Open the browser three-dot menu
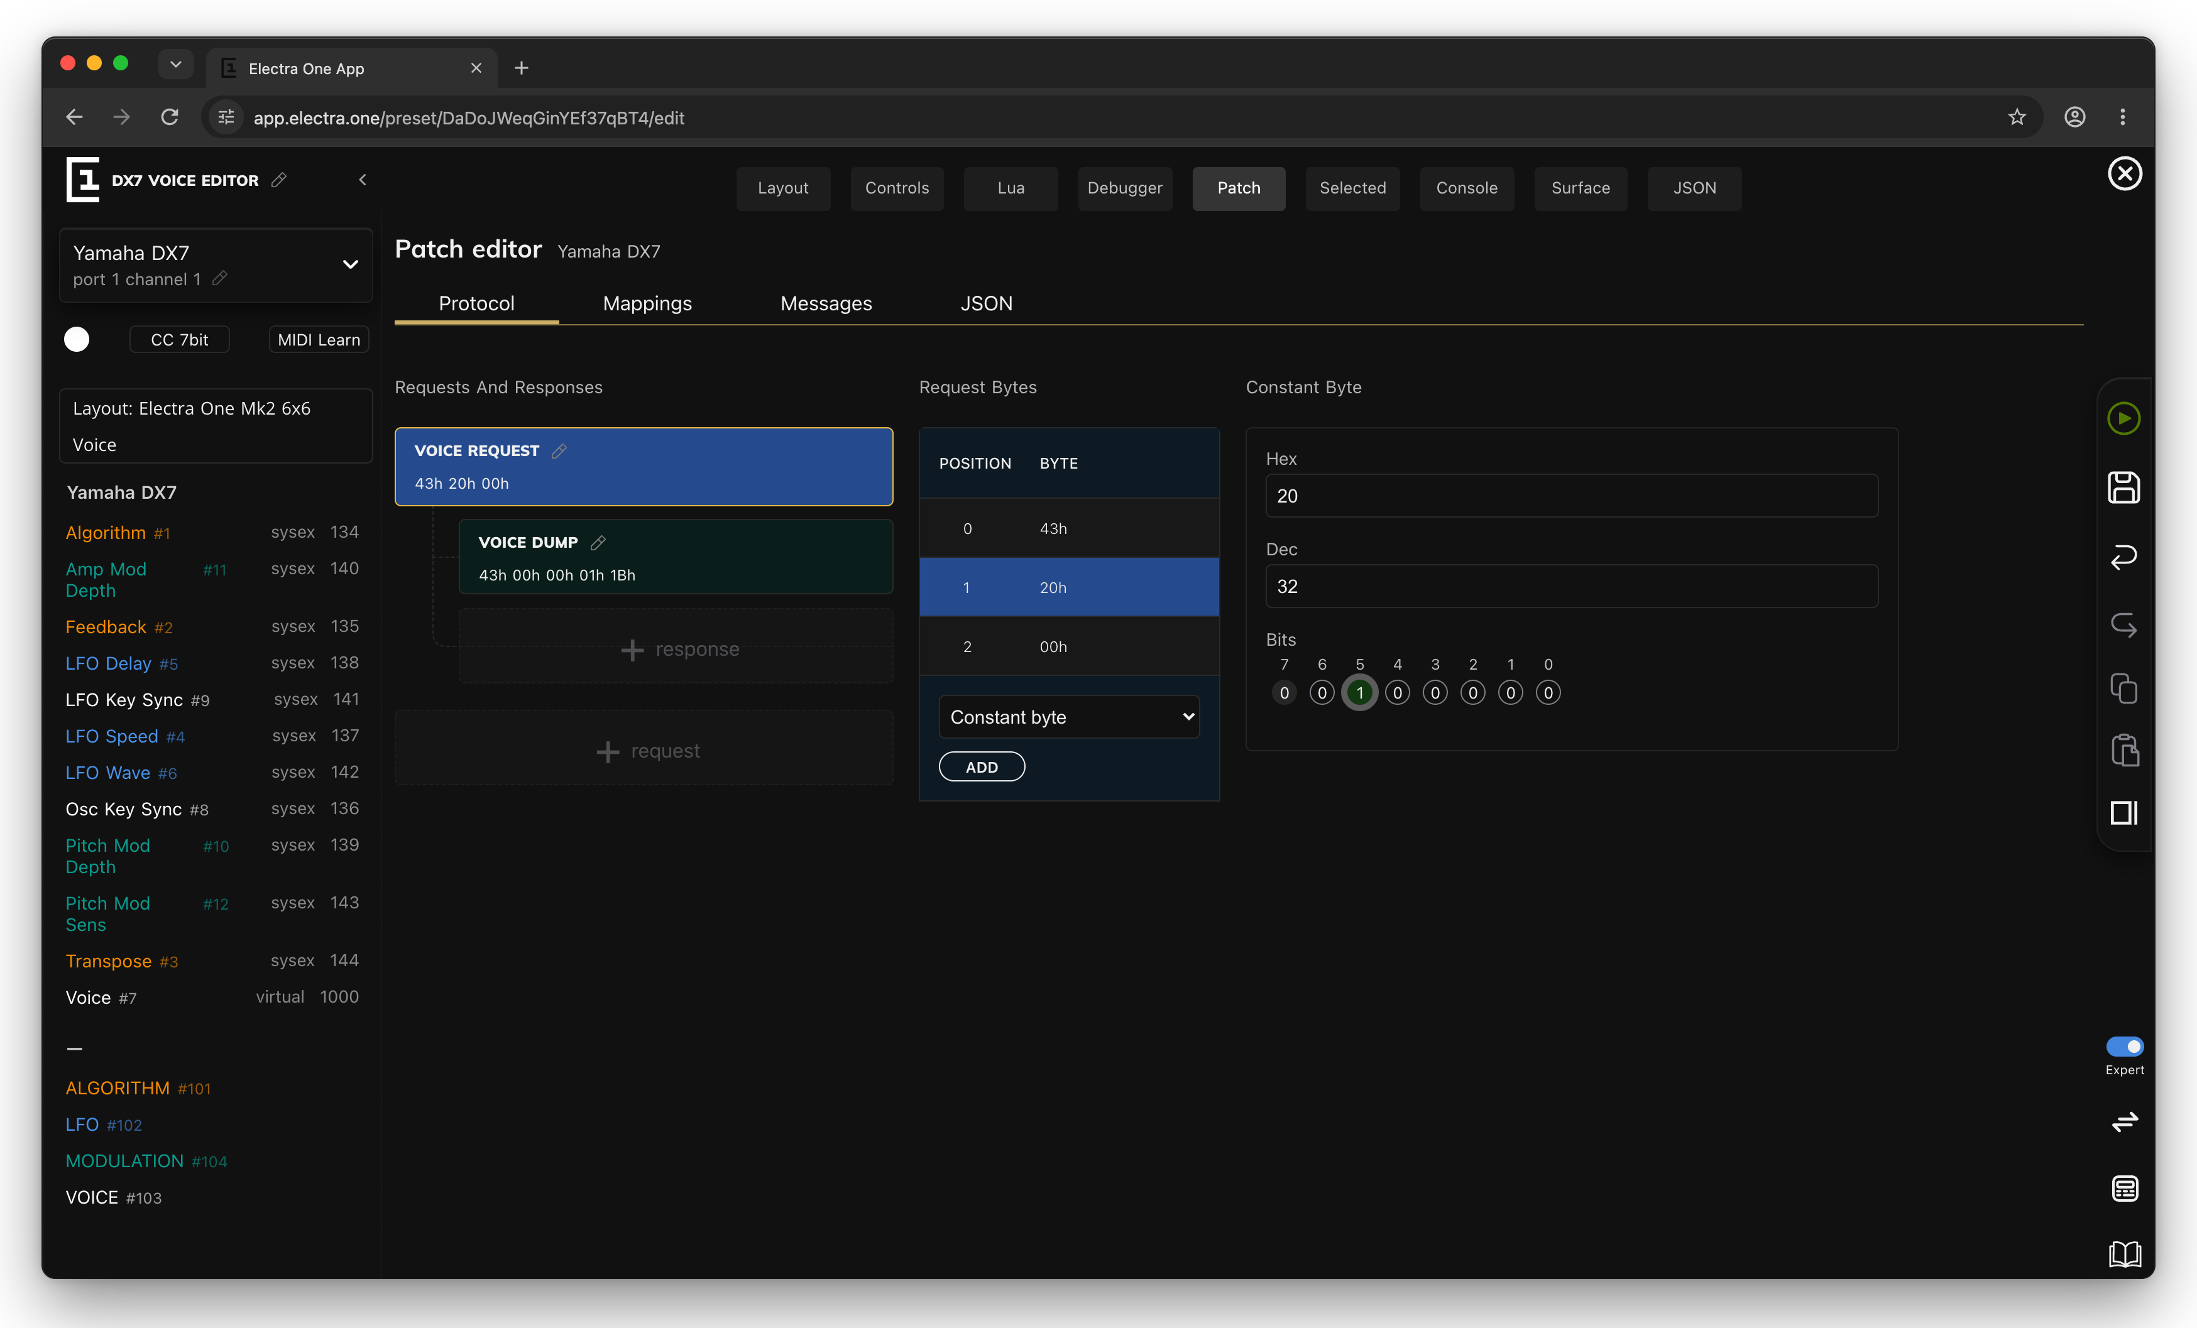The image size is (2197, 1328). coord(2123,117)
